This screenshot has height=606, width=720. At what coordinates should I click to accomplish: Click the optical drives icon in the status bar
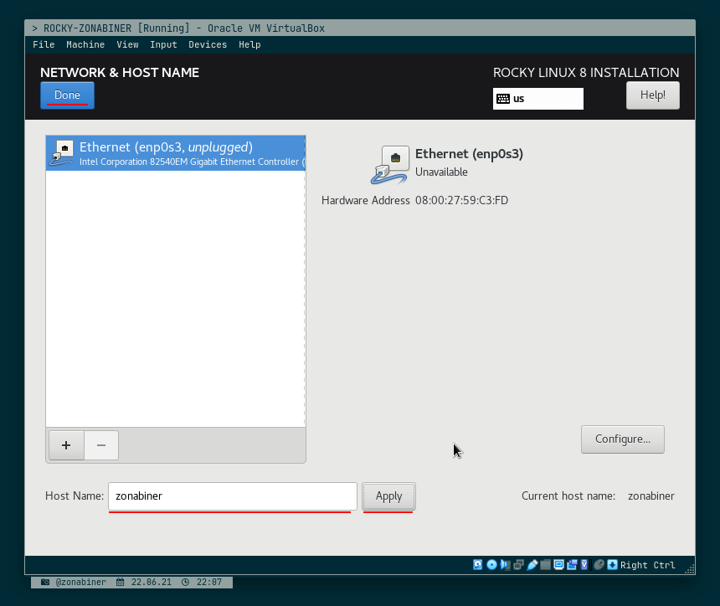(x=491, y=564)
